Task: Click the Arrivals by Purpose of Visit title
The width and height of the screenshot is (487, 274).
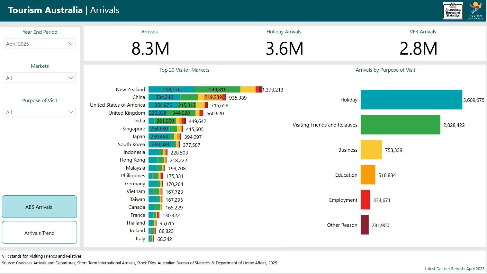Action: (385, 70)
